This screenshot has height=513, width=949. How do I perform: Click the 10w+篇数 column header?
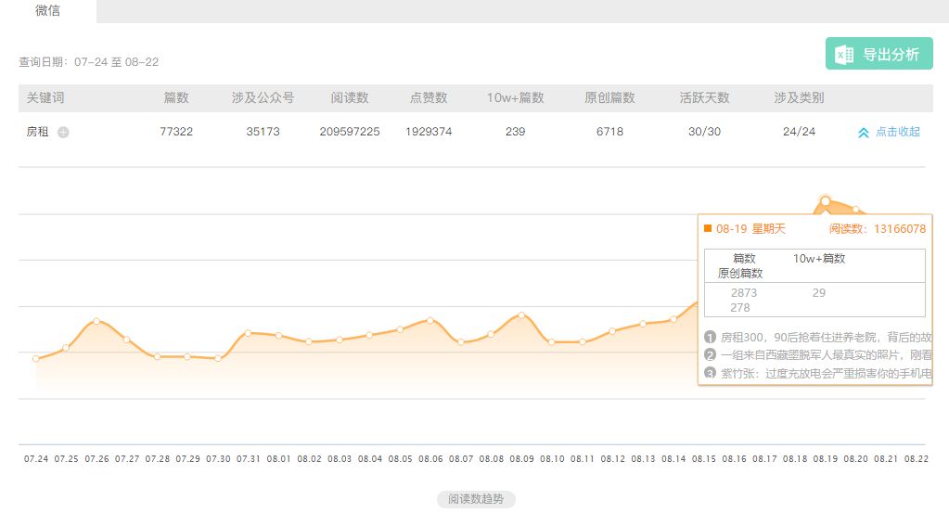pyautogui.click(x=515, y=98)
